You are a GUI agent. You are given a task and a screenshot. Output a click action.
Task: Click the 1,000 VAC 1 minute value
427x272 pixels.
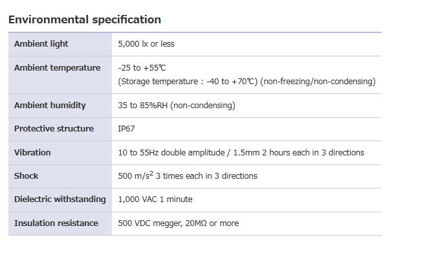point(155,199)
